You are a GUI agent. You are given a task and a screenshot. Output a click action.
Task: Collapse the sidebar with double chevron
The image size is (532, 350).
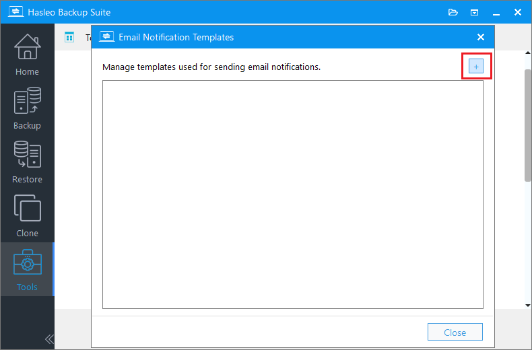coord(49,339)
